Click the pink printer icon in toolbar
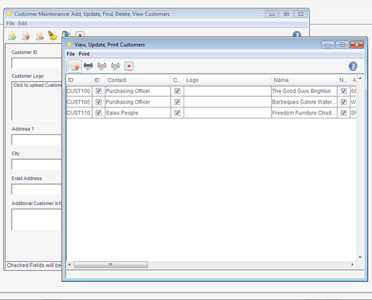Viewport: 372px width, 300px height. [x=102, y=66]
